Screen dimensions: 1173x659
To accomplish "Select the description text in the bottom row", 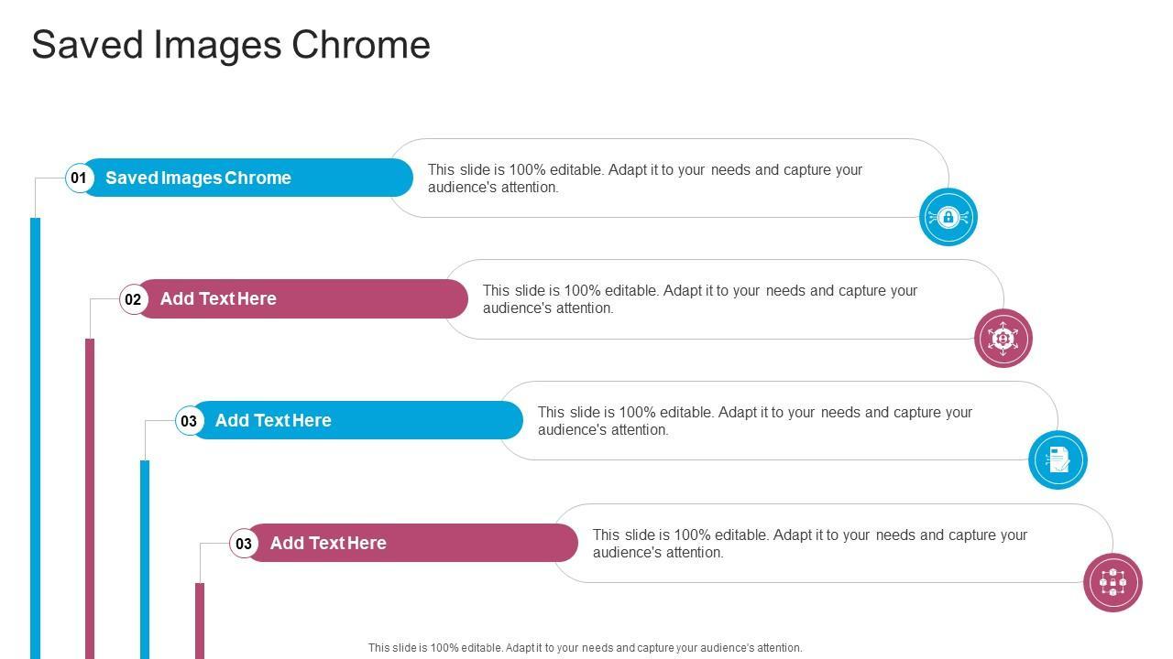I will point(810,544).
